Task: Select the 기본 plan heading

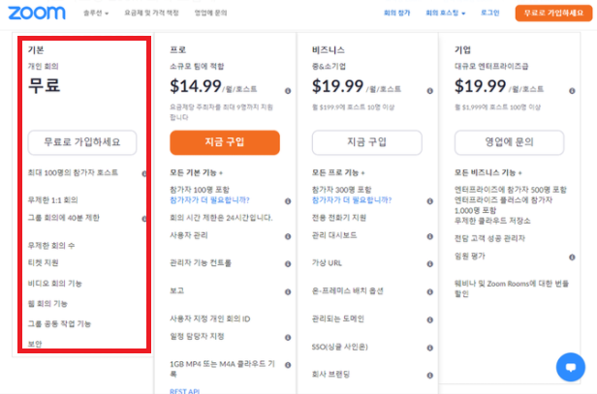Action: click(36, 49)
